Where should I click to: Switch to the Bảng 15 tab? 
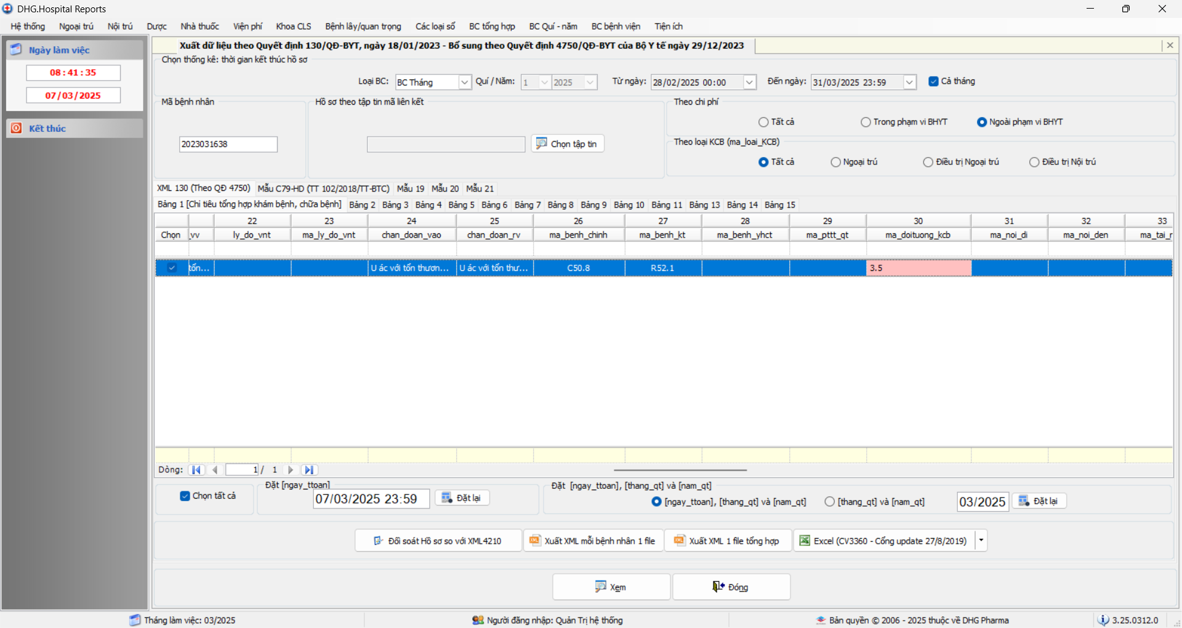[x=780, y=204]
